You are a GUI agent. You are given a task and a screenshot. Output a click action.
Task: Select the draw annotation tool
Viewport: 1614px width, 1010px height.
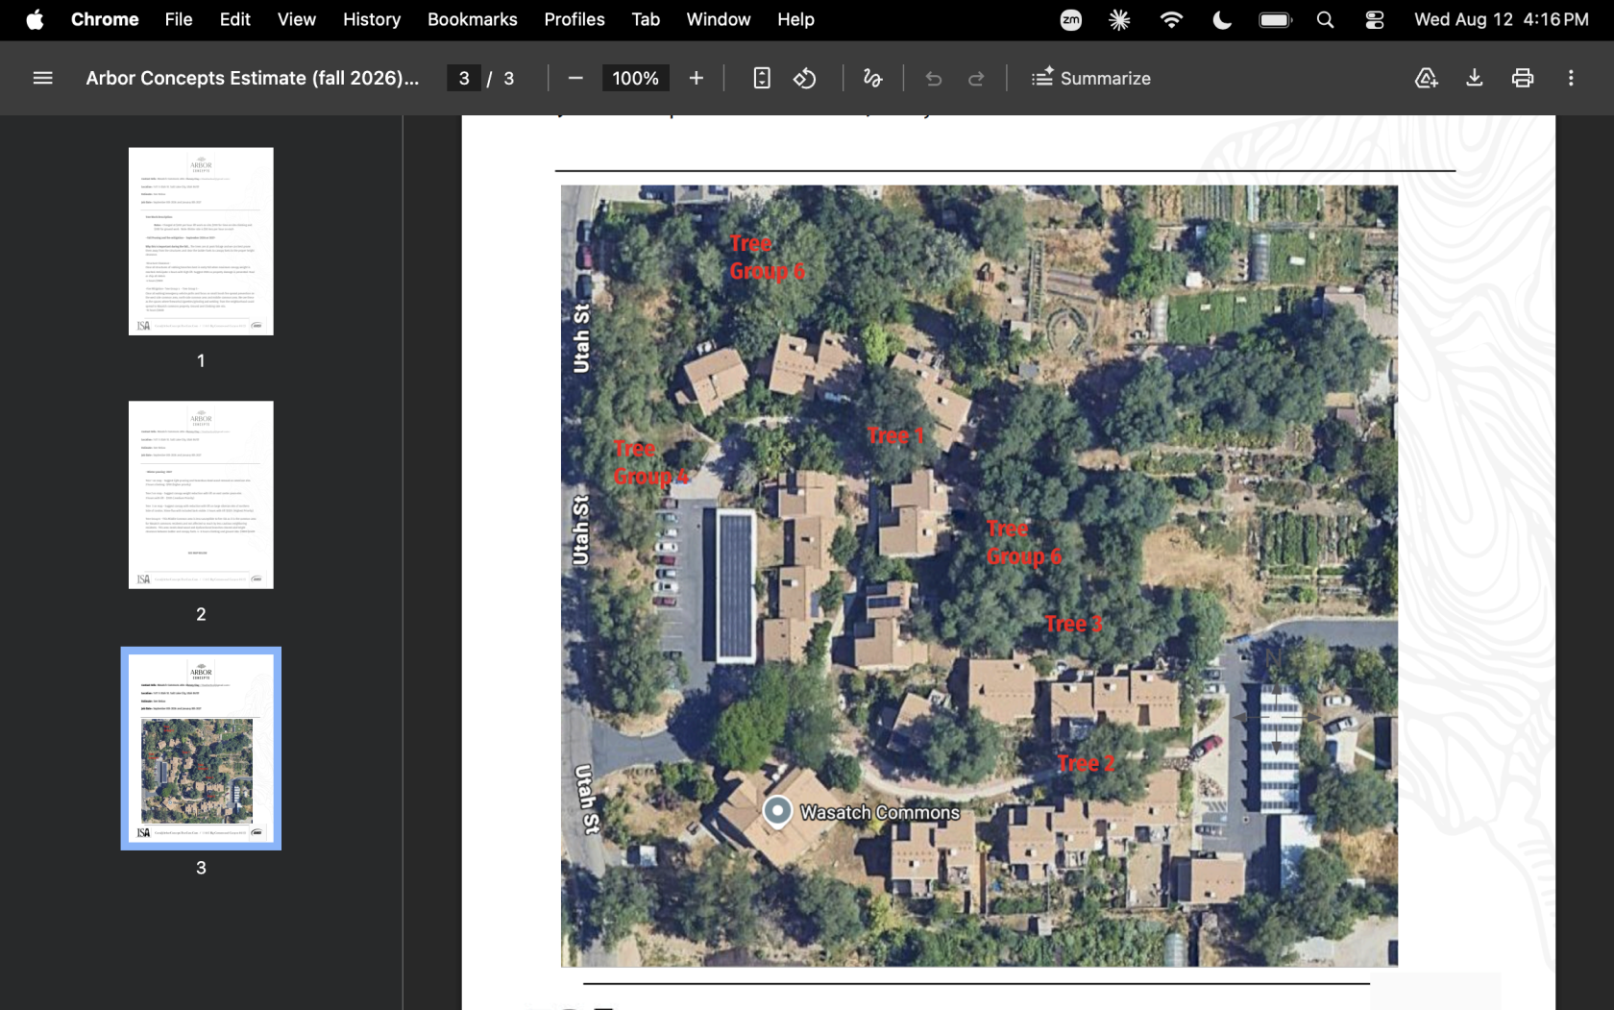coord(872,78)
